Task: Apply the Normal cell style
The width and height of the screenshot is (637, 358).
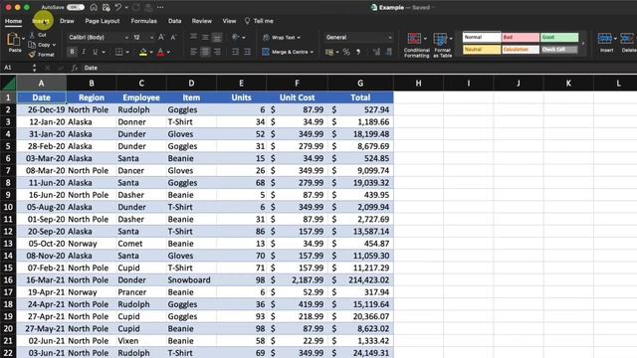Action: tap(482, 38)
